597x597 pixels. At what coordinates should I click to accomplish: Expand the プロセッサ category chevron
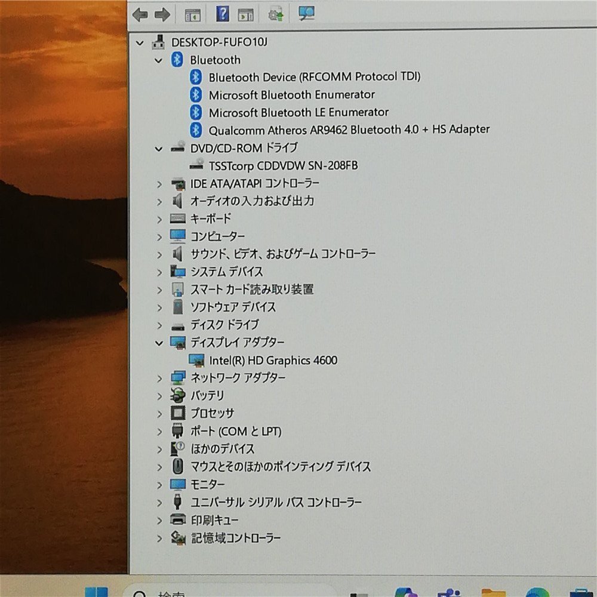[x=159, y=414]
